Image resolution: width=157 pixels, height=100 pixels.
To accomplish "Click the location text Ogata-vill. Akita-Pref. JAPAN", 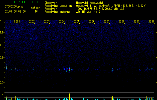I will (98, 6).
